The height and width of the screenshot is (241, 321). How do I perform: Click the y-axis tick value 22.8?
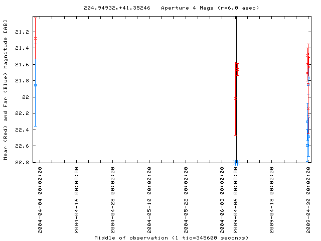22,162
